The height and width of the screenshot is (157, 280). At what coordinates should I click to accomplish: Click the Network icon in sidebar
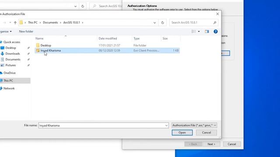(1, 88)
